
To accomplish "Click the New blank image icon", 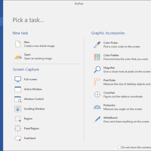I will tap(18, 44).
